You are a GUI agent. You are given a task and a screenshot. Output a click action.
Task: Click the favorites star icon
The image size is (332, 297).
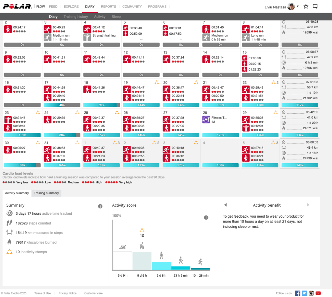[306, 6]
